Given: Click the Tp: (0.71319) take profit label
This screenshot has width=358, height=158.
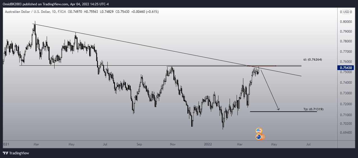Looking at the screenshot, I should pos(314,109).
